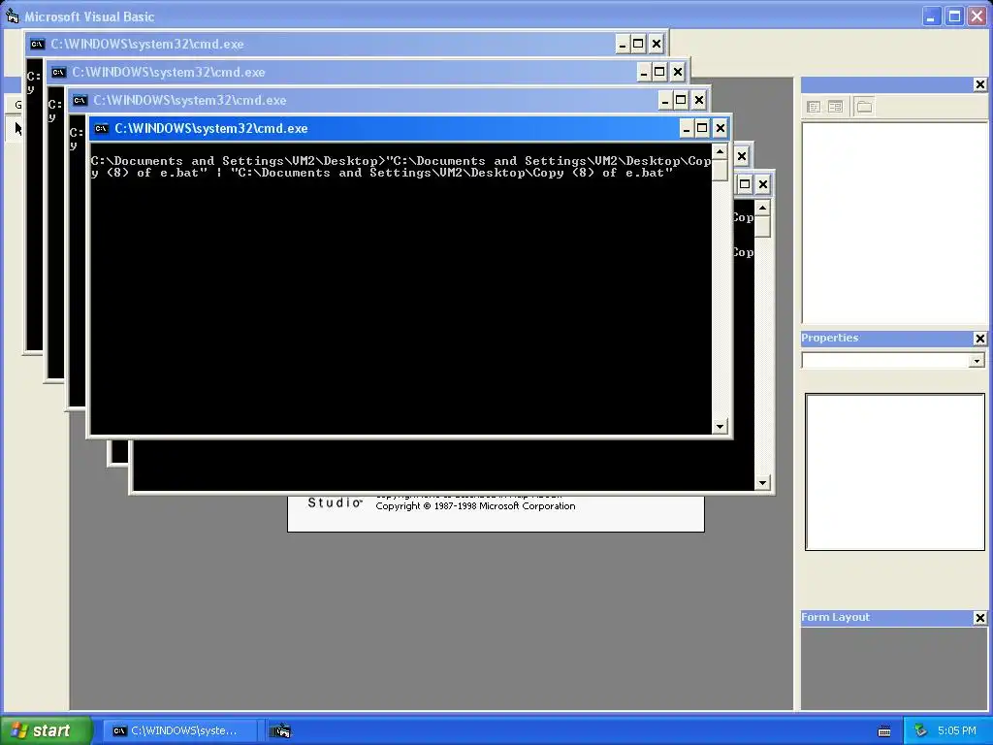Close the front cmd.exe window
The image size is (993, 745).
721,129
